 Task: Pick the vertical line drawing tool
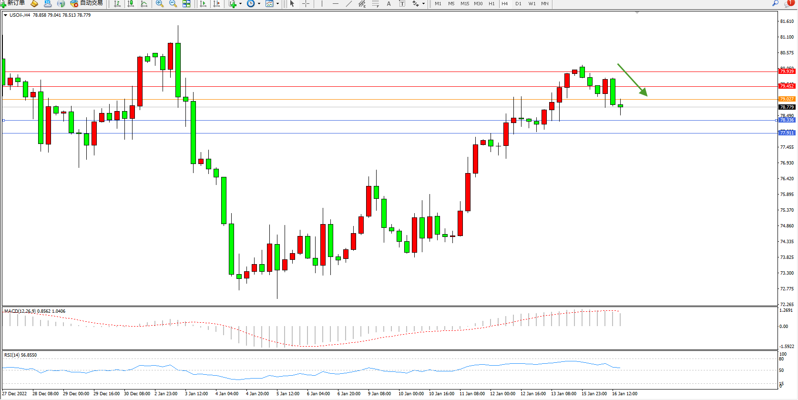pos(322,3)
